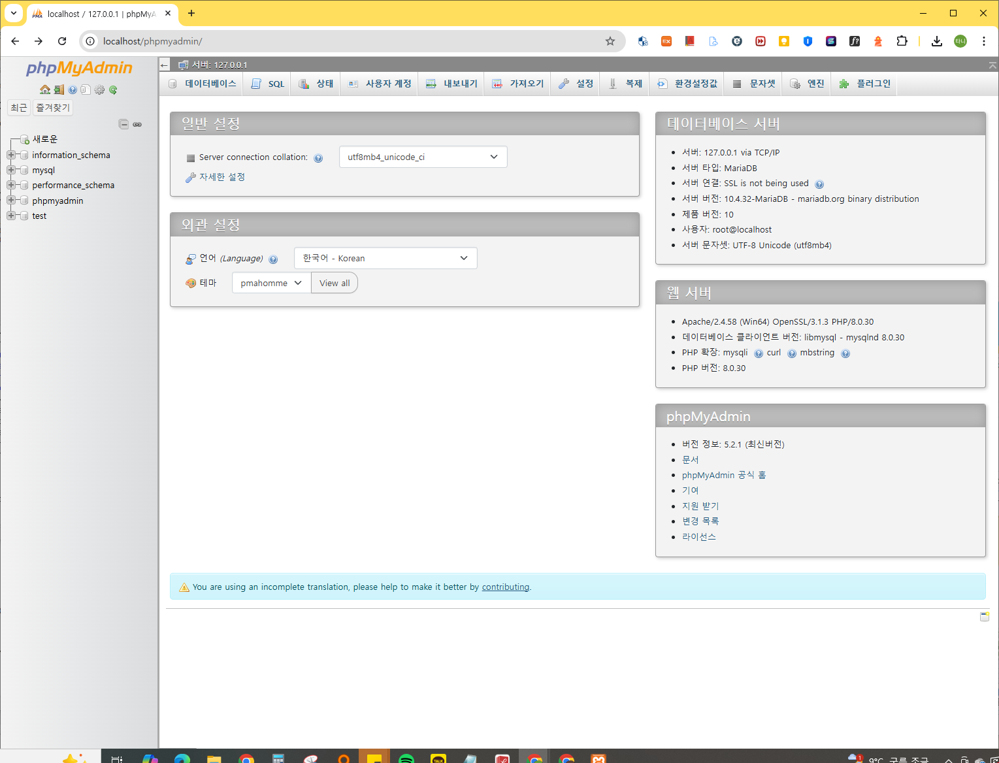Click the View all themes button

click(335, 283)
